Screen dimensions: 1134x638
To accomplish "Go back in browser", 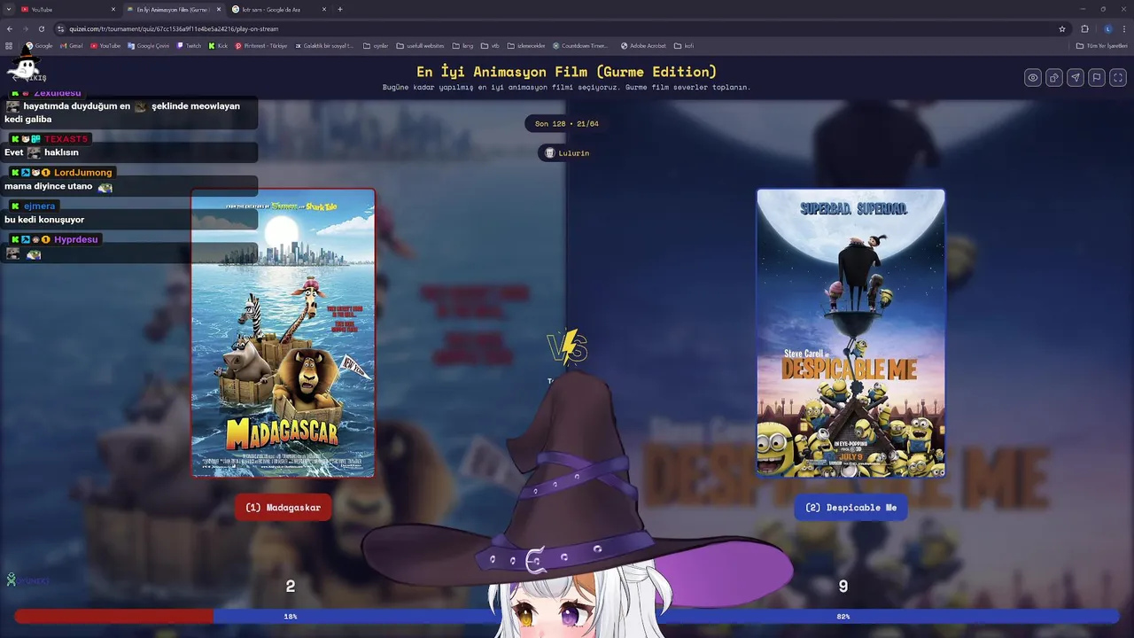I will pyautogui.click(x=10, y=28).
